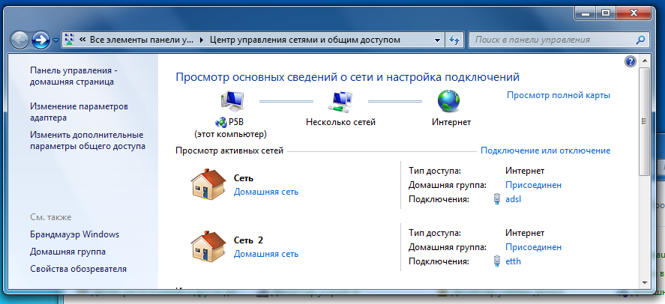Click 'Домашняя сеть' link under 'Сеть 2'
The image size is (665, 304).
click(x=266, y=254)
